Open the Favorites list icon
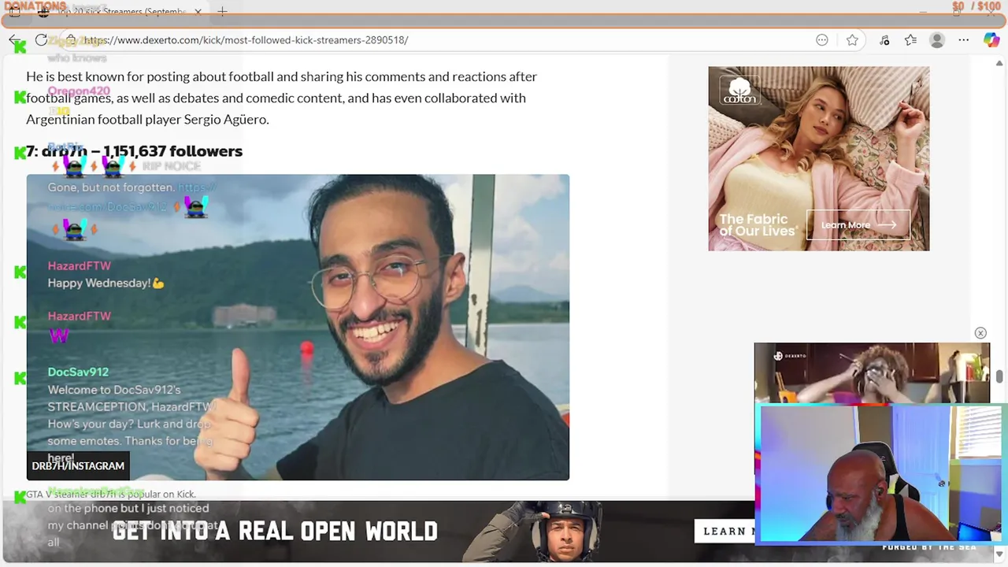Image resolution: width=1008 pixels, height=567 pixels. [x=910, y=40]
